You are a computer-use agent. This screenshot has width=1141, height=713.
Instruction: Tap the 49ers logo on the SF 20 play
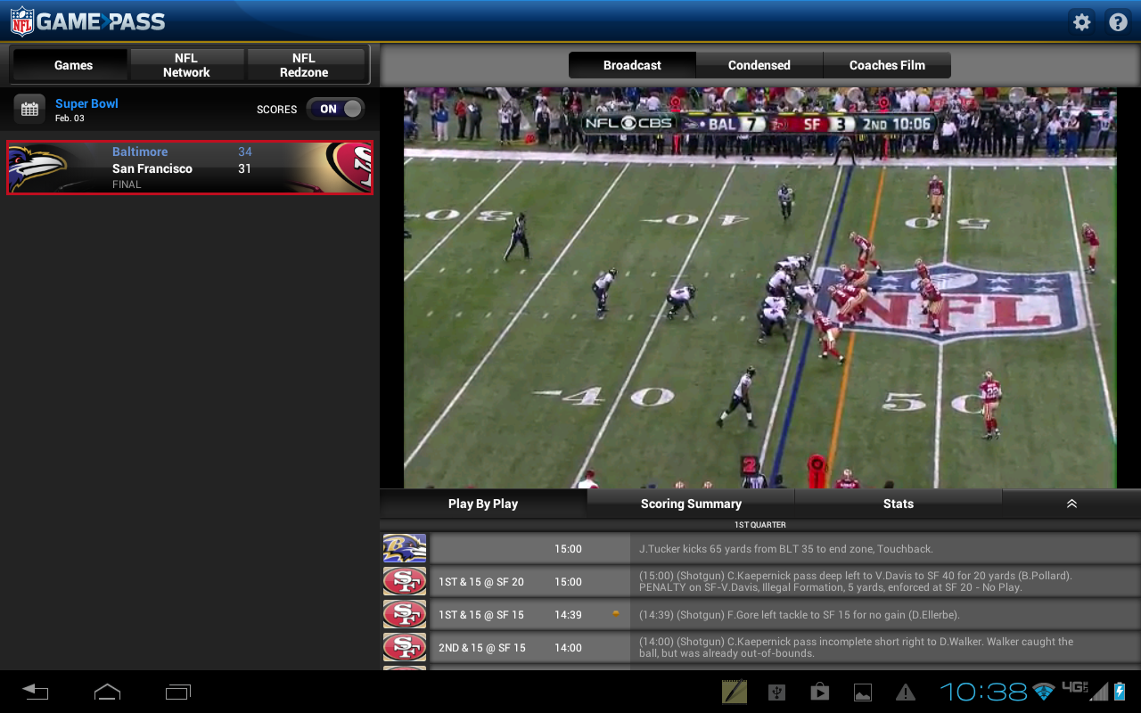pos(405,582)
